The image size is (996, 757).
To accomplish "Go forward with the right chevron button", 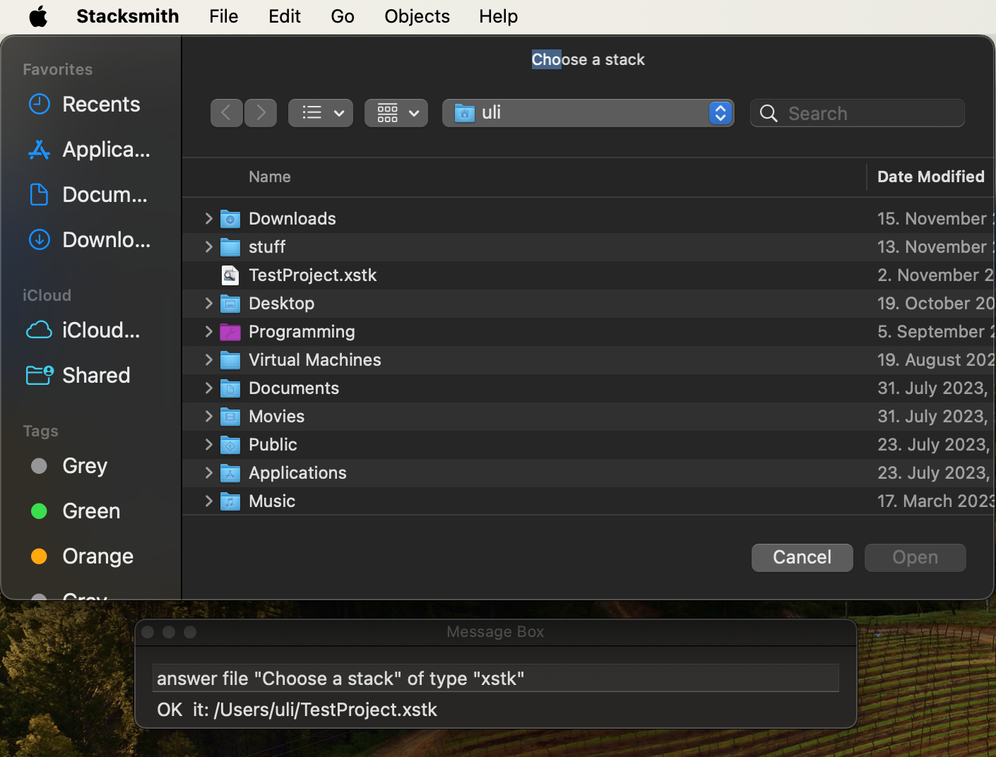I will 261,113.
